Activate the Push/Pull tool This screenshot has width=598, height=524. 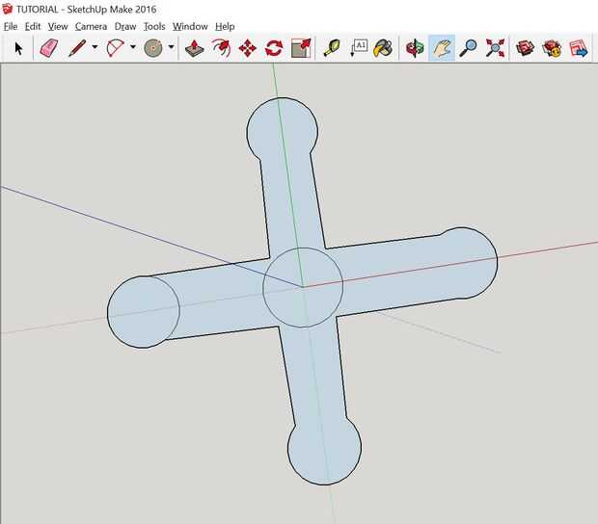tap(194, 48)
